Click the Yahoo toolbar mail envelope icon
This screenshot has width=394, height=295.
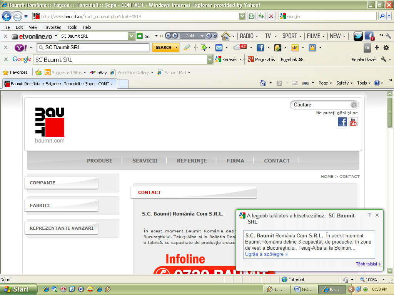click(x=219, y=47)
